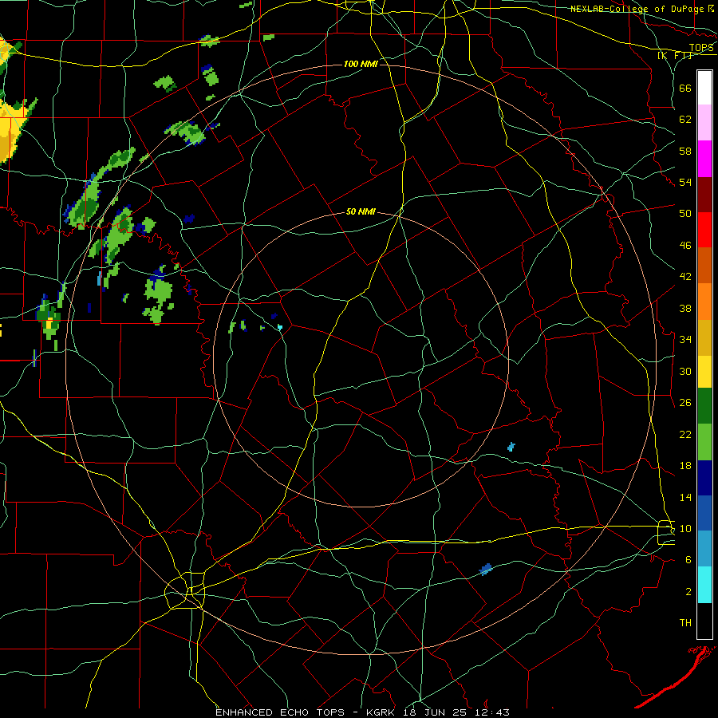This screenshot has height=718, width=718.
Task: Click the dark green legend swatch
Action: 704,406
